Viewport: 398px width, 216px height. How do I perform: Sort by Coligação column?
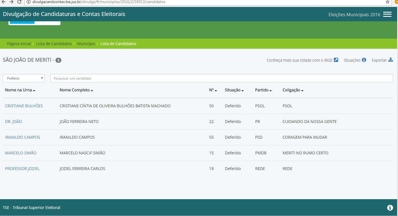[x=293, y=90]
